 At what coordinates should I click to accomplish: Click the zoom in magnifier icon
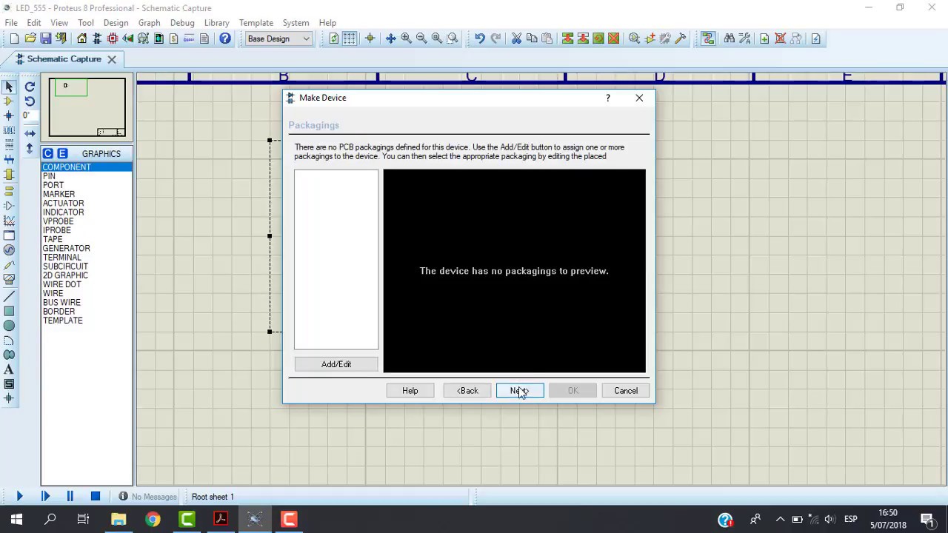[406, 38]
